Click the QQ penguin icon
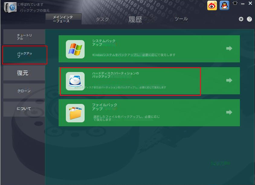This screenshot has width=255, height=185. coord(224,5)
